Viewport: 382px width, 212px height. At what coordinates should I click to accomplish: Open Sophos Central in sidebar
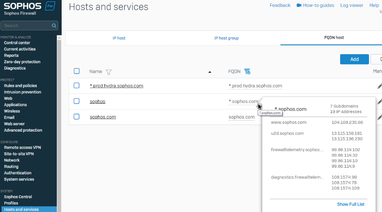(x=18, y=197)
